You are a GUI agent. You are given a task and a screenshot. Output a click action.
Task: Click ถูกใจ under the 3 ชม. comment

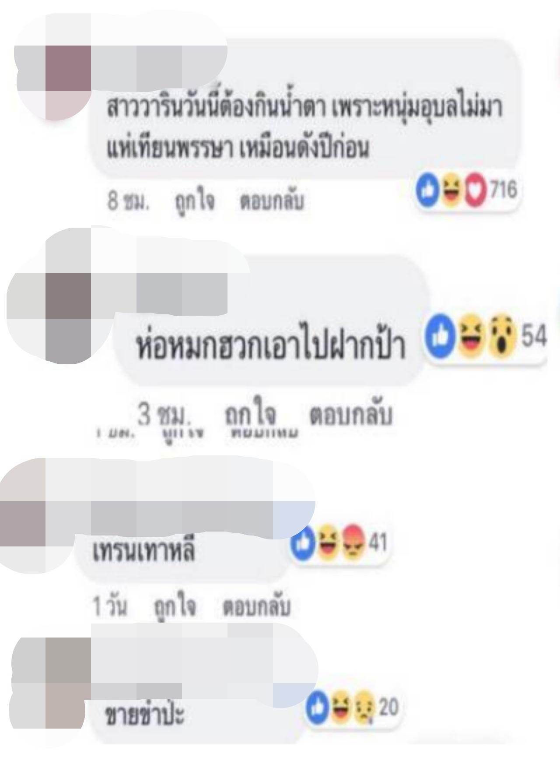pos(251,415)
